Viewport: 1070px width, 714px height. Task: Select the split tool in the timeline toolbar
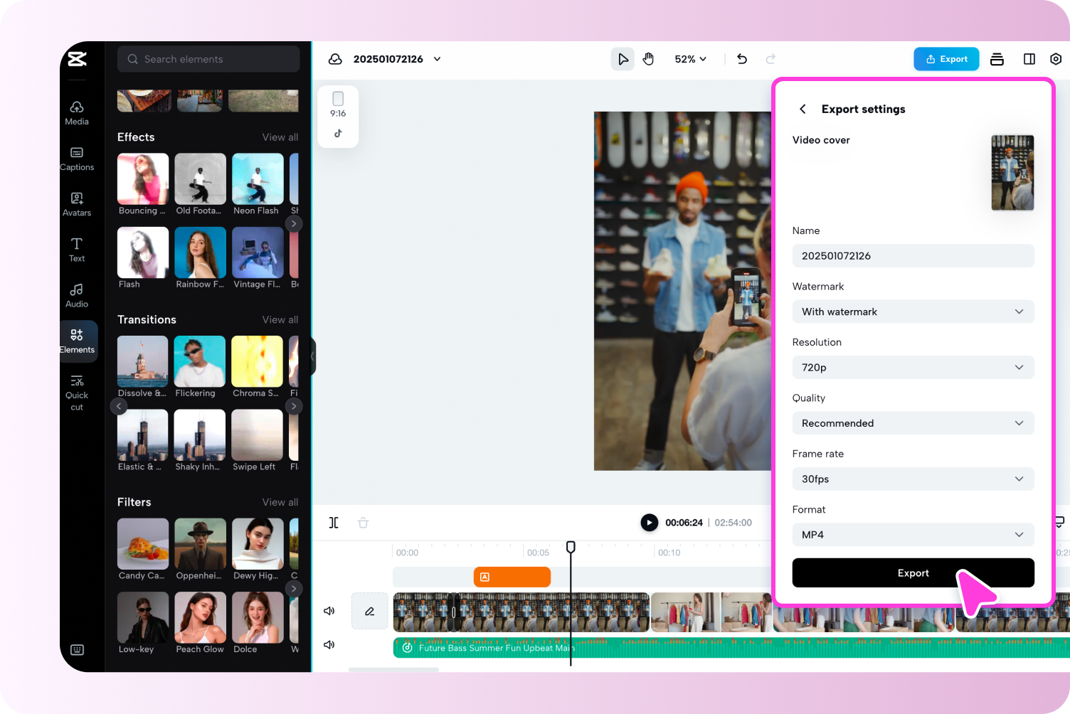pos(333,522)
